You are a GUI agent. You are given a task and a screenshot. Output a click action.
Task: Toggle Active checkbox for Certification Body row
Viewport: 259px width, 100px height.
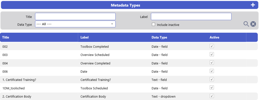pyautogui.click(x=212, y=96)
